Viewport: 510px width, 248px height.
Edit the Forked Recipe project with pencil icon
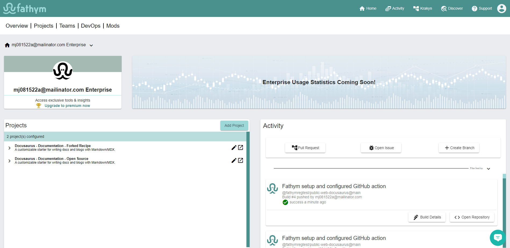click(x=234, y=148)
